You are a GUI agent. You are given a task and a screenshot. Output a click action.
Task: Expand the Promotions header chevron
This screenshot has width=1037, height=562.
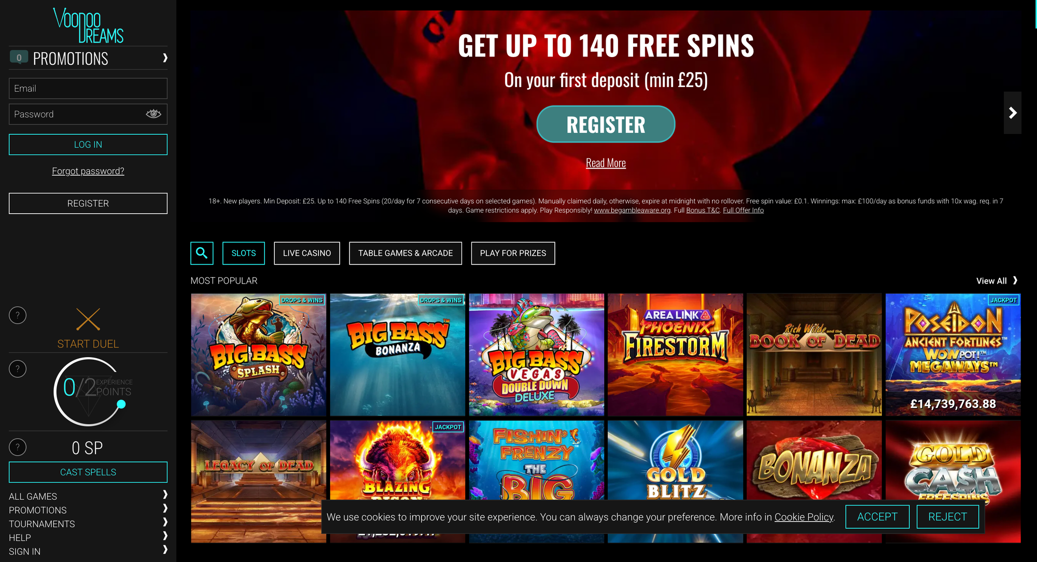coord(165,58)
